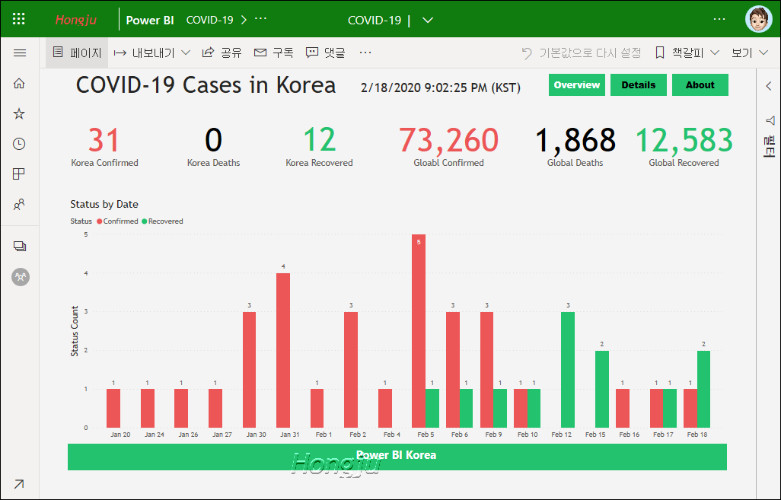This screenshot has height=500, width=781.
Task: Open the View (보기) dropdown
Action: click(750, 53)
